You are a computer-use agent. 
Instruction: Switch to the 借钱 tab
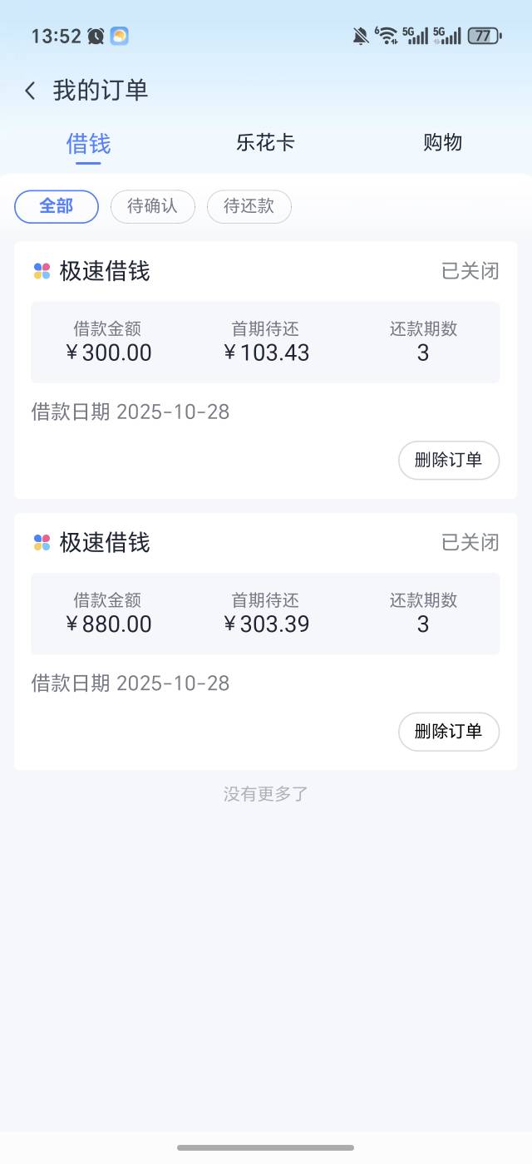(x=88, y=143)
